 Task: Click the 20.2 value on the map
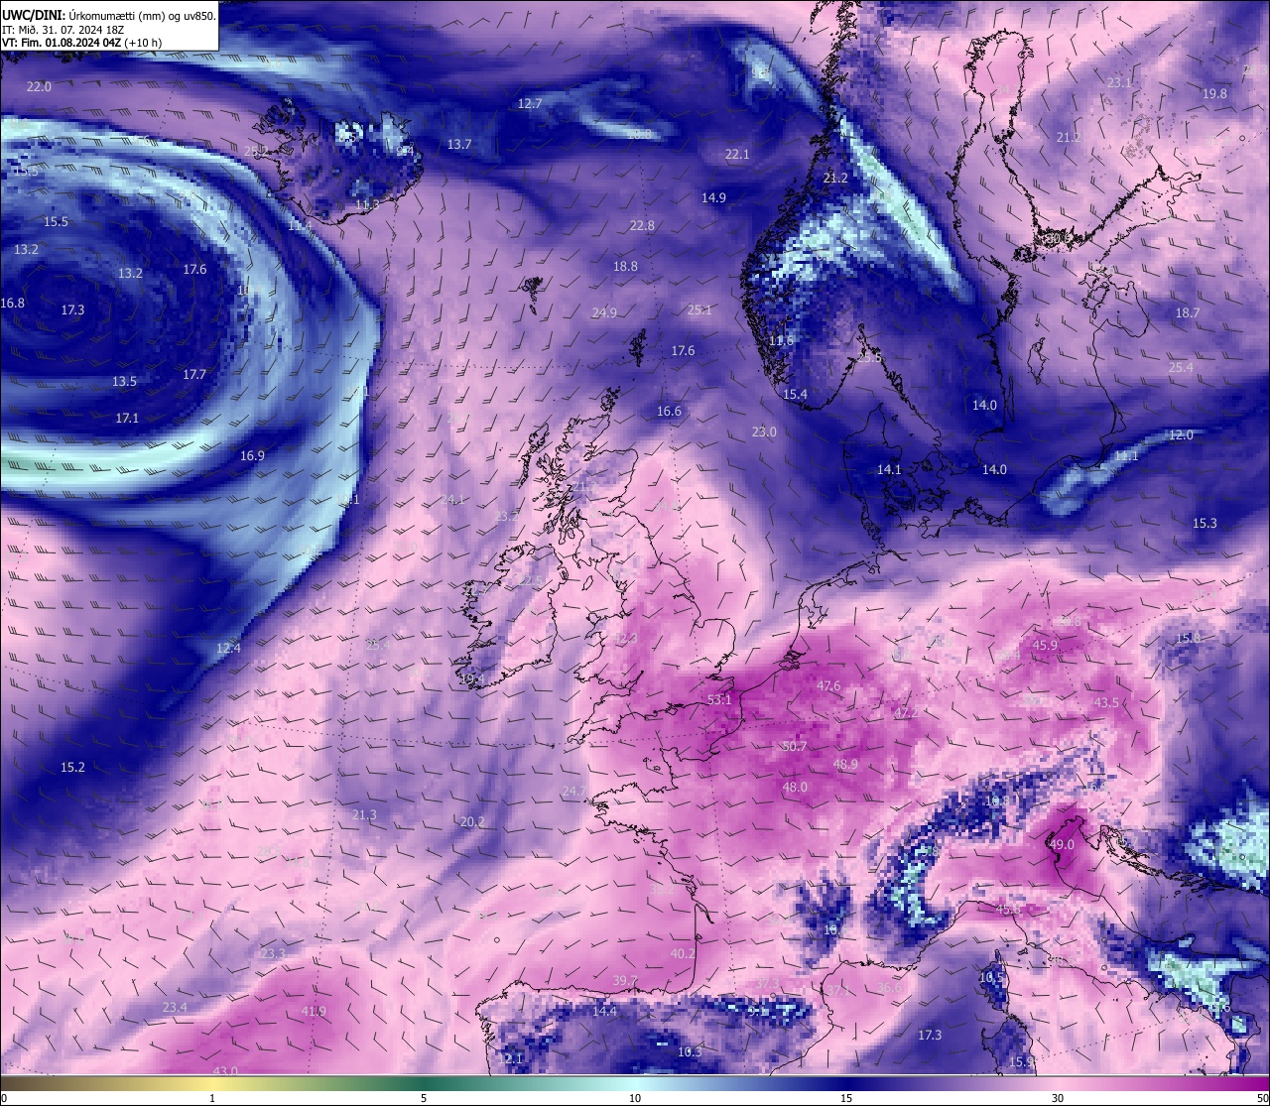472,822
